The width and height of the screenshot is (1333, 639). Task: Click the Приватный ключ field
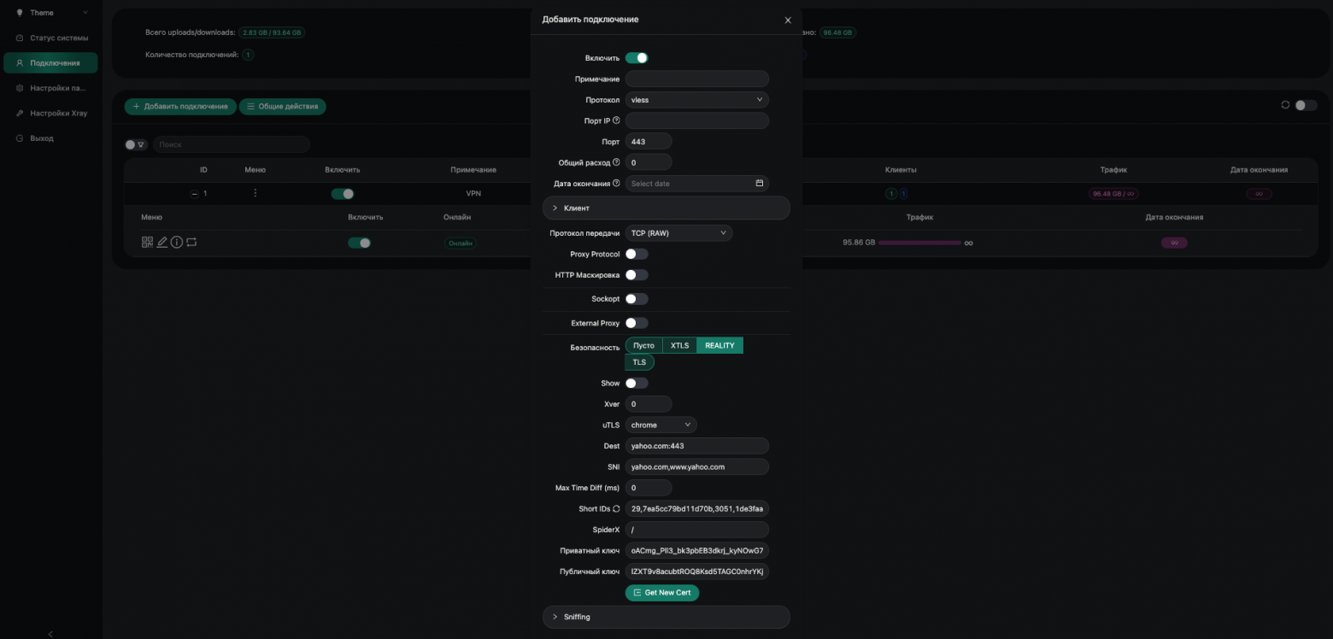click(697, 551)
